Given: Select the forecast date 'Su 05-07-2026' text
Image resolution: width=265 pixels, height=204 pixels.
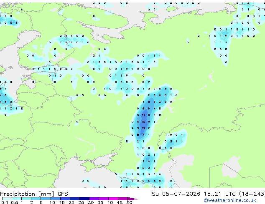Looking at the screenshot, I should [x=176, y=194].
